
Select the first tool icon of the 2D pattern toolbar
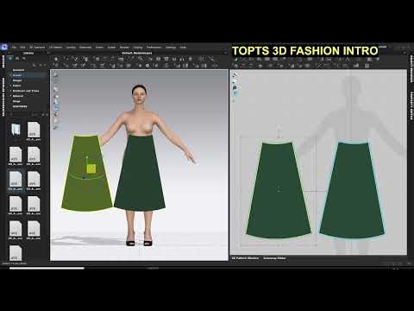(x=235, y=60)
